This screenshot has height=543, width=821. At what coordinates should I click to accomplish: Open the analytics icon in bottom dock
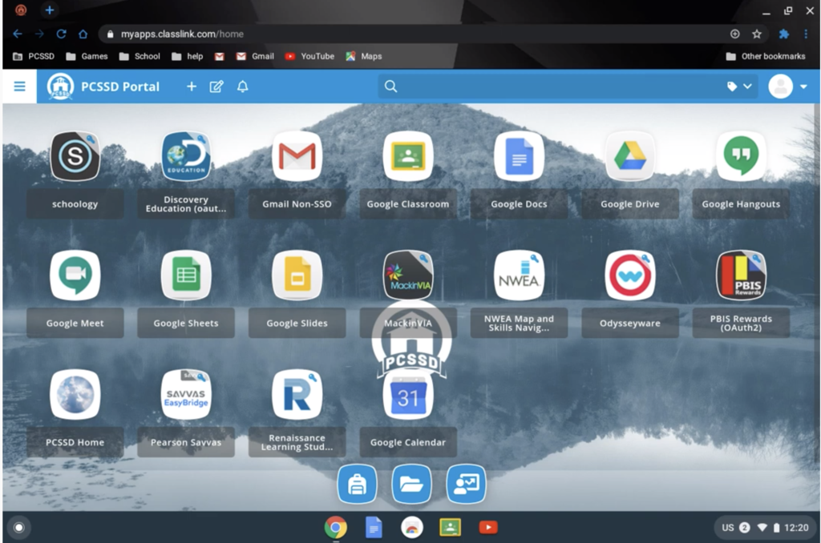[x=466, y=484]
